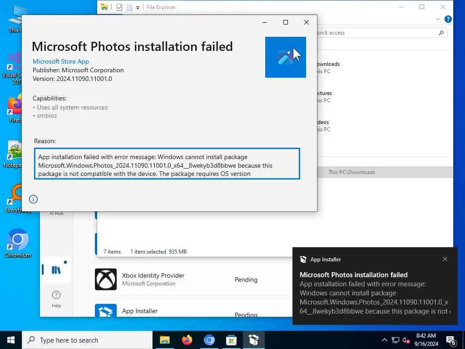Open the Visual Studio desktop shortcut

click(x=12, y=68)
